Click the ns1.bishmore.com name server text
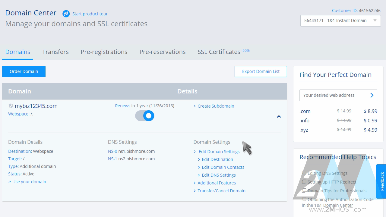 point(137,151)
